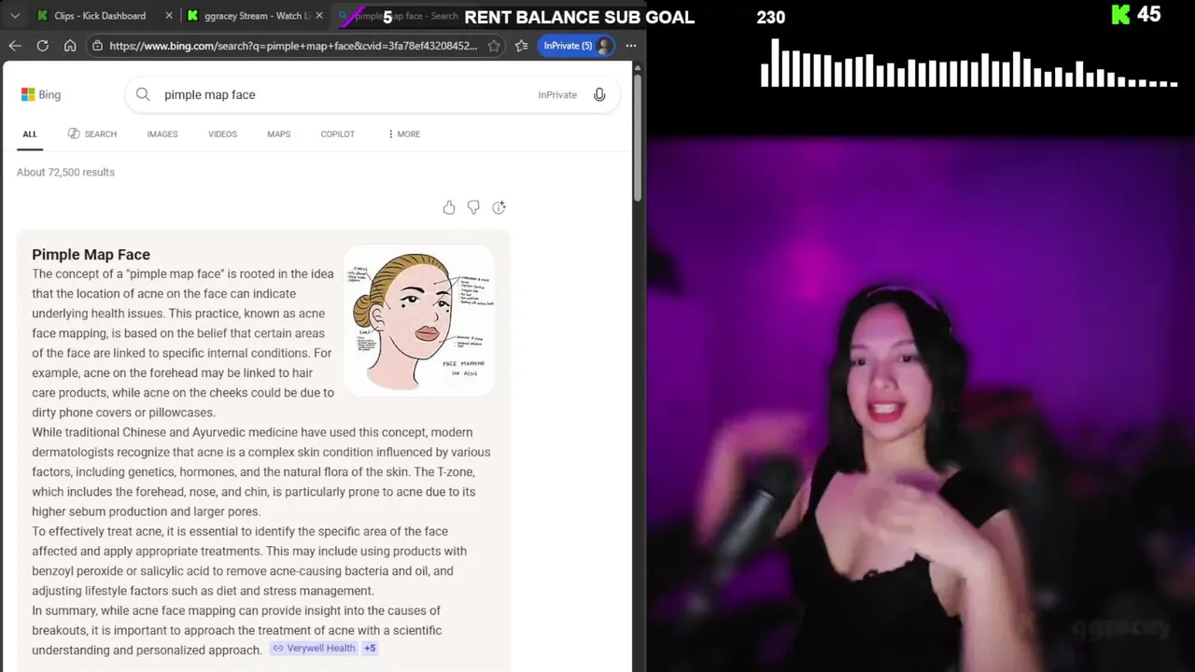Open the Verywell Health source link
1195x672 pixels.
click(314, 648)
